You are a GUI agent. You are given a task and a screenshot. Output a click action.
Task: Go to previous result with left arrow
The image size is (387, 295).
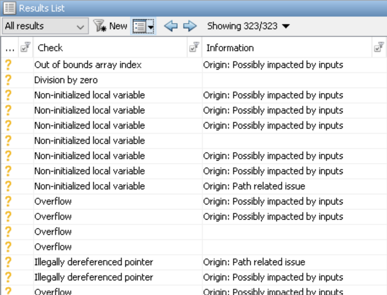[170, 26]
